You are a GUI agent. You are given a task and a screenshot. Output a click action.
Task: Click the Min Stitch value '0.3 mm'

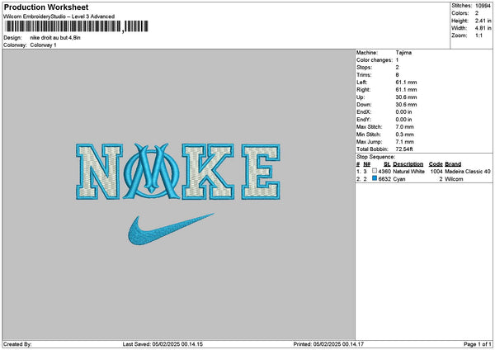405,135
